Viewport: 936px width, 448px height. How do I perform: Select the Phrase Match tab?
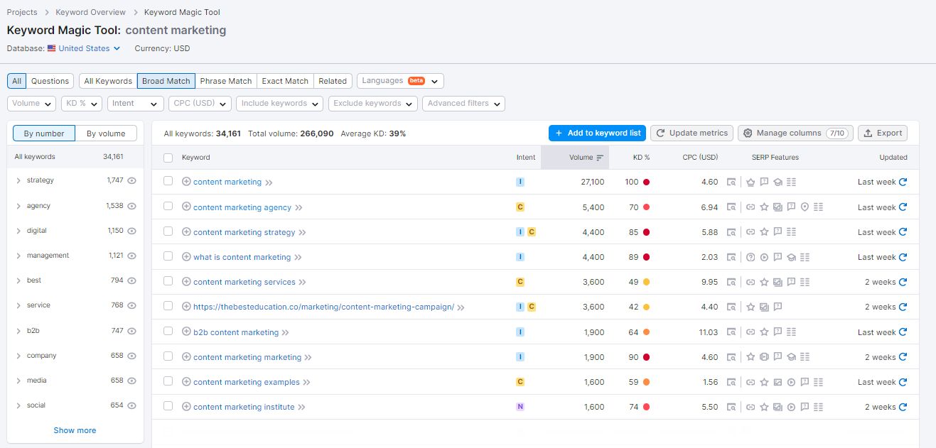226,81
